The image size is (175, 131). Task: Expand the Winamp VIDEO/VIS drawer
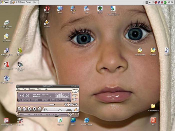point(75,92)
